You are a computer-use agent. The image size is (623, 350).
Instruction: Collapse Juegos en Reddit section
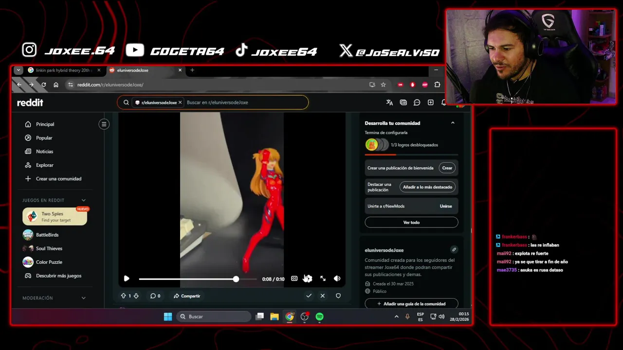[83, 200]
